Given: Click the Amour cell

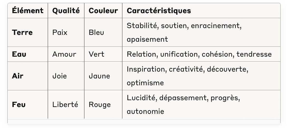Looking at the screenshot, I should tap(64, 54).
